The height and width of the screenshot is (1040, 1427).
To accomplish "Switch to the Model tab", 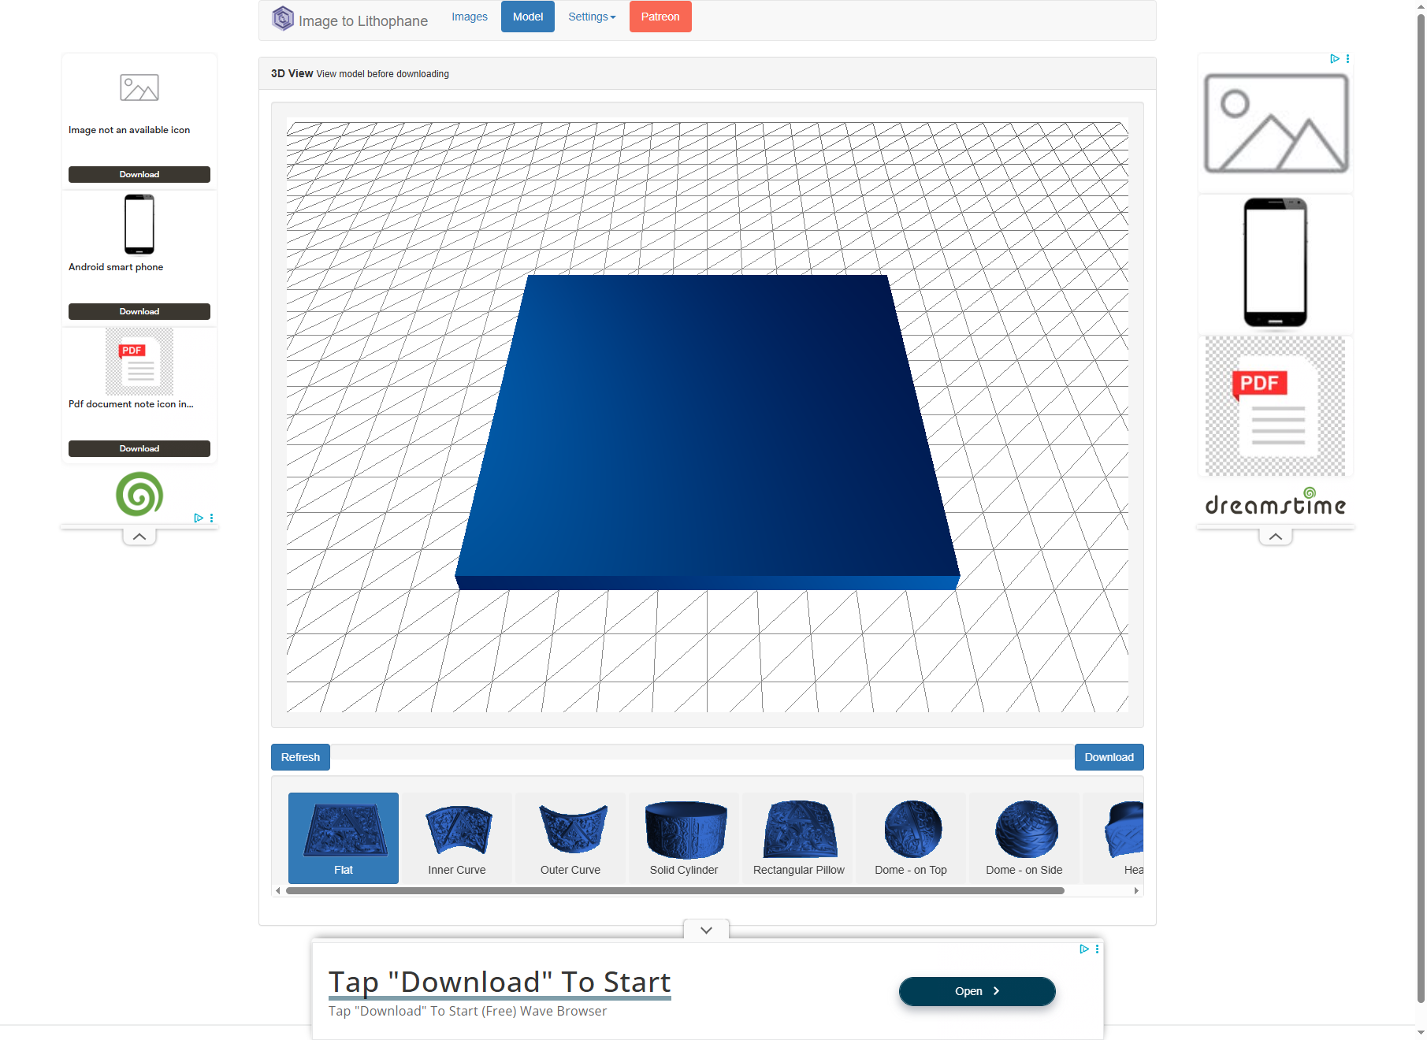I will tap(527, 16).
